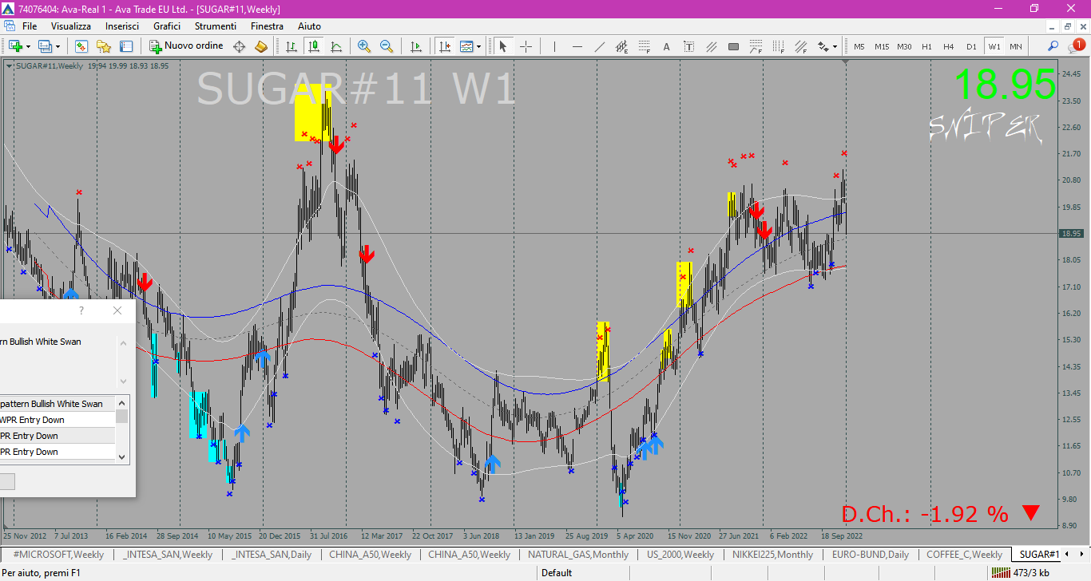Select the rectangle shape tool
The image size is (1091, 581).
(733, 46)
